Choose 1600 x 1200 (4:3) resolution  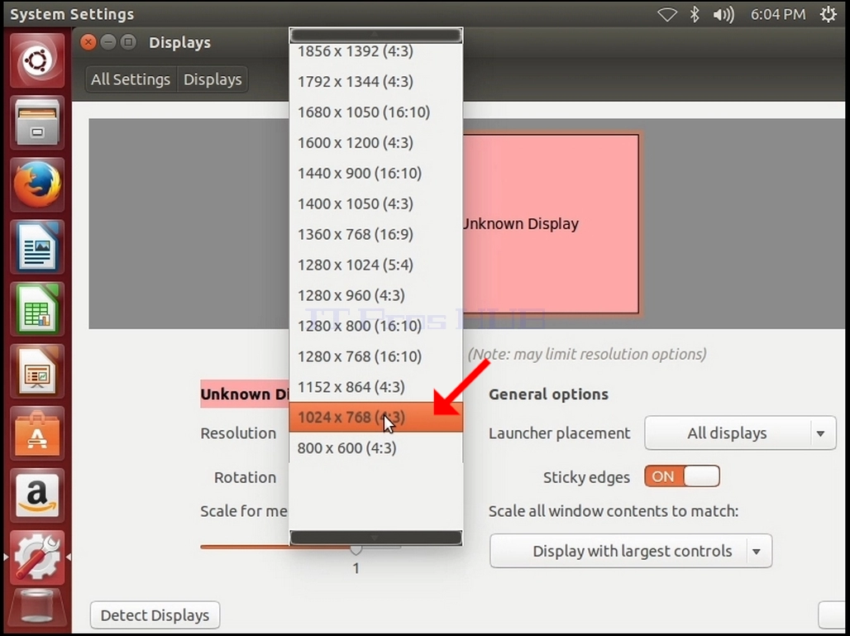coord(375,142)
